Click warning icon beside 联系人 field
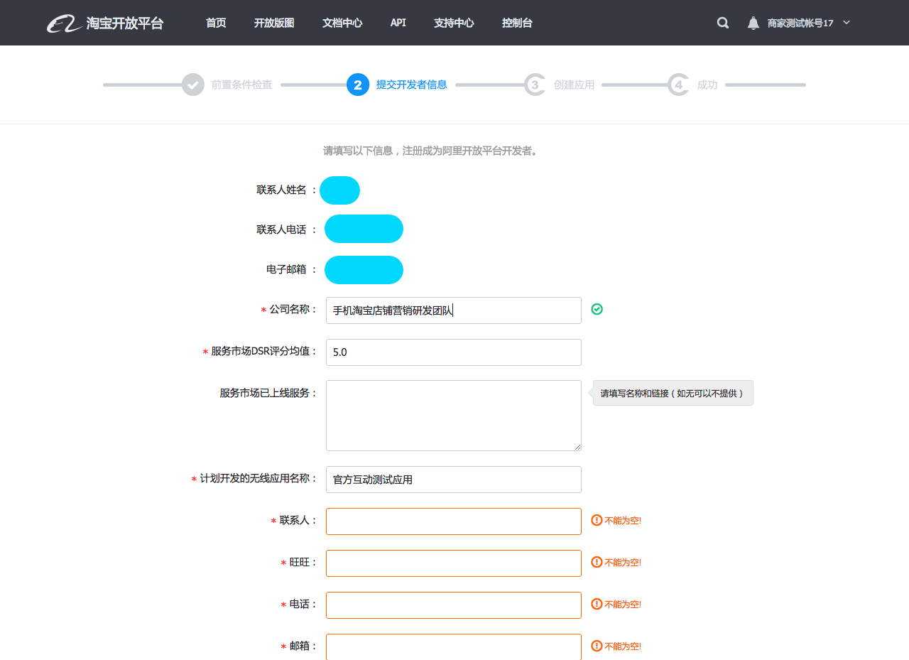 pos(595,520)
